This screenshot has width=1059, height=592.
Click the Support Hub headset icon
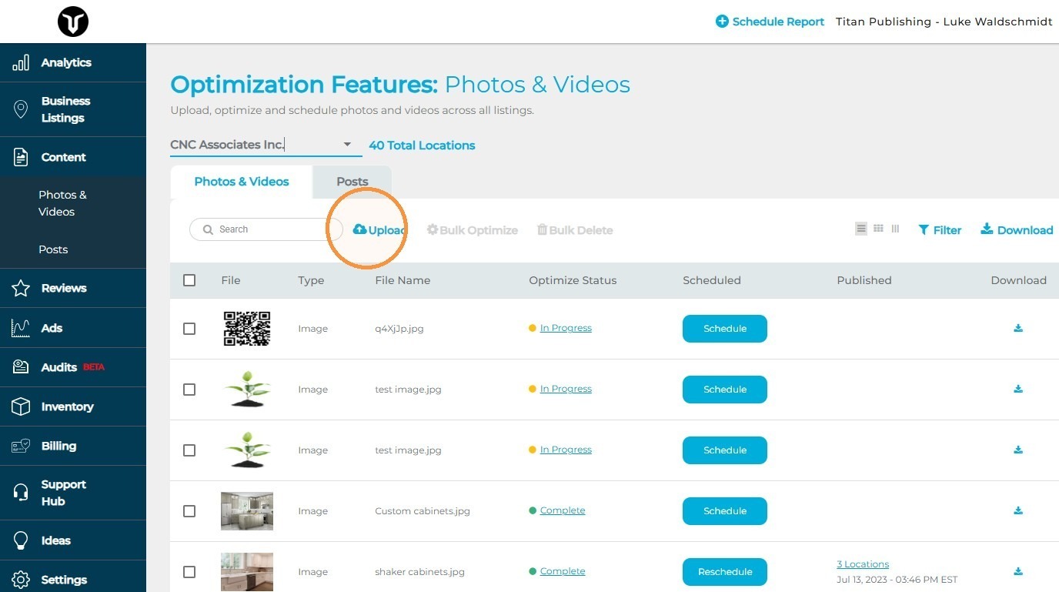[x=21, y=493]
